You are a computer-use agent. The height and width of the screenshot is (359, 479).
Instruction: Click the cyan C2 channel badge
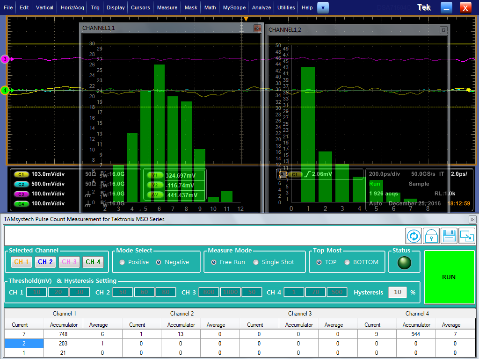tap(21, 184)
